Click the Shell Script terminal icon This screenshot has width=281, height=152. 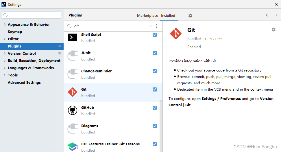(73, 37)
